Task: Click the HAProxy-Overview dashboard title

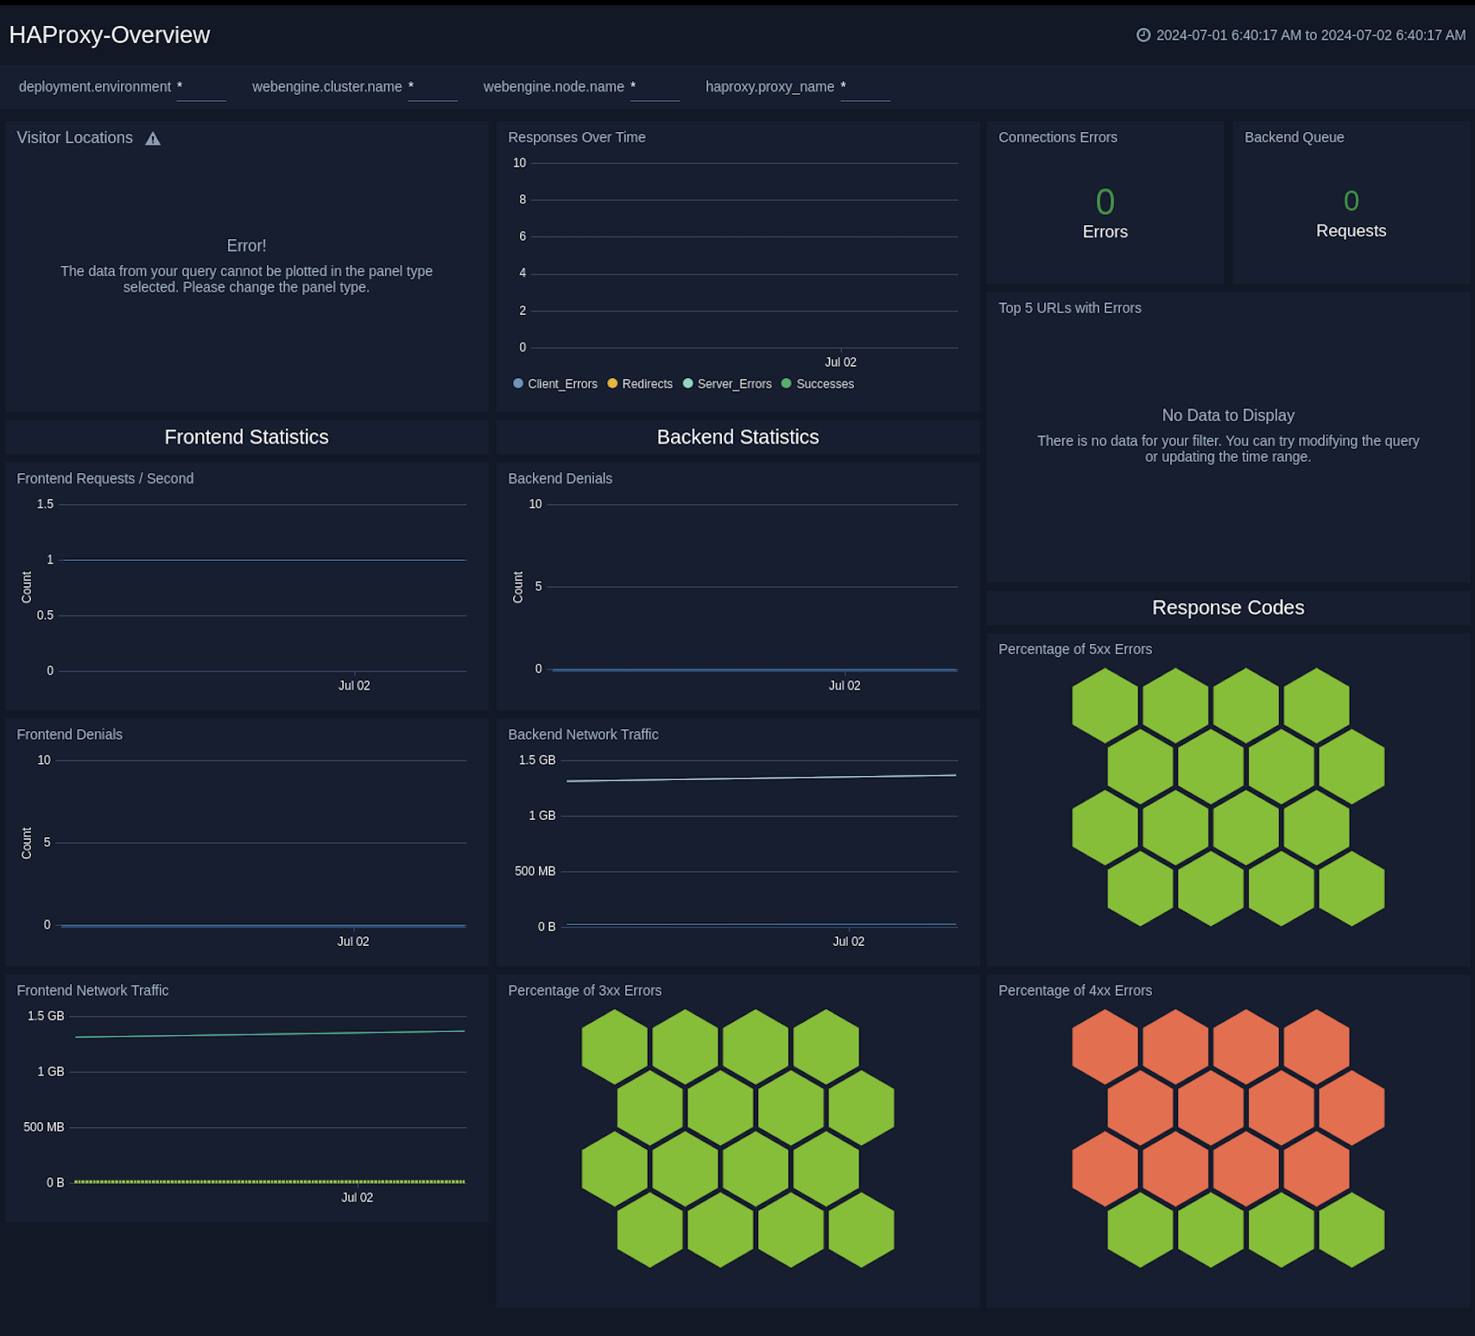Action: (x=110, y=35)
